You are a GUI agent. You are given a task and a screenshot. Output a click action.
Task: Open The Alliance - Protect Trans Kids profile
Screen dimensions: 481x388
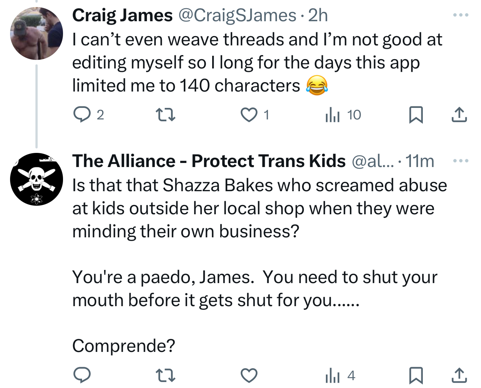[x=209, y=161]
